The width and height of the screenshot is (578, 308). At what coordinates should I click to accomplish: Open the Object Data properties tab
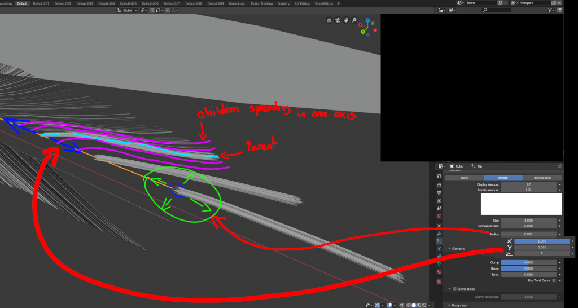point(439,264)
